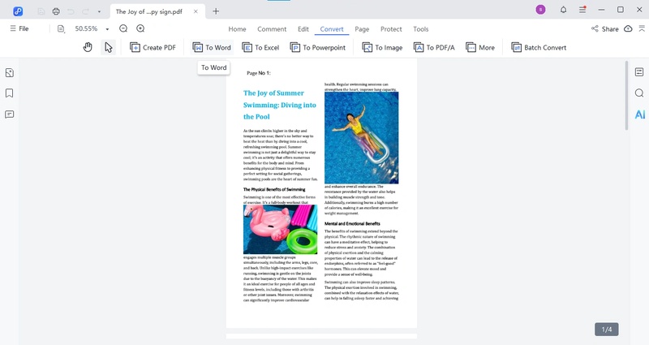Switch to the Edit tab

click(303, 29)
